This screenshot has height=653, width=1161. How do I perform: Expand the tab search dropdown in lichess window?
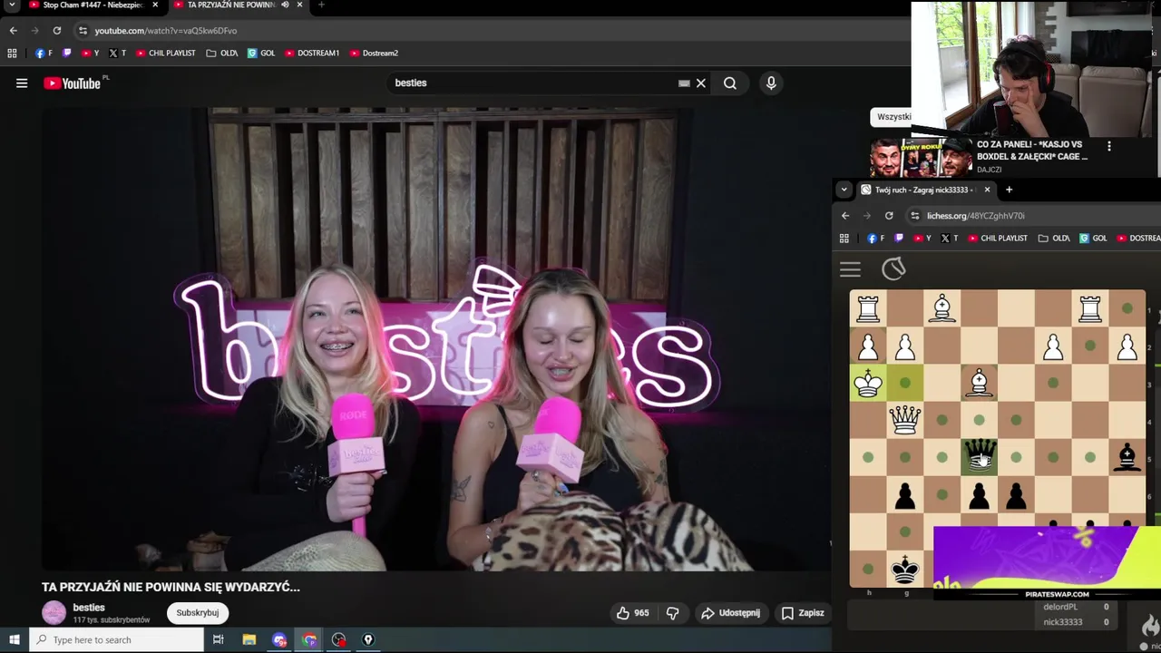[x=844, y=190]
